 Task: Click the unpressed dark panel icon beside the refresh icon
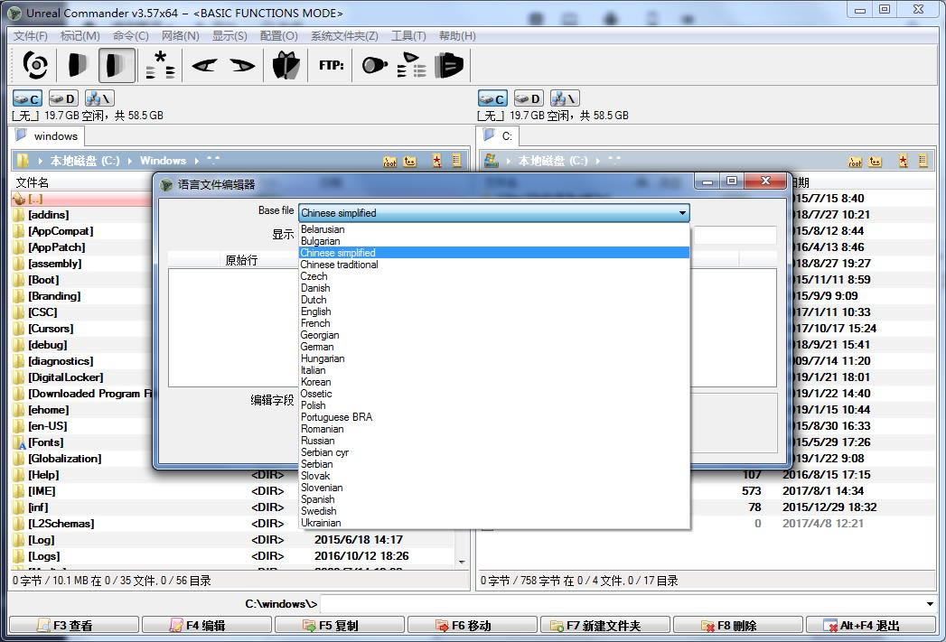click(77, 65)
